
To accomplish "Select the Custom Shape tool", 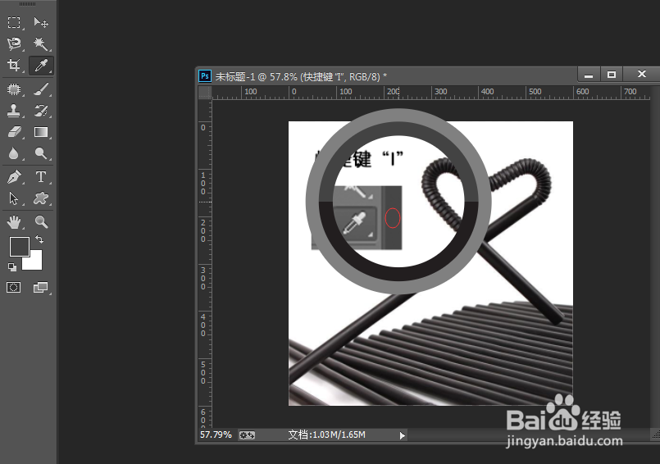I will coord(41,198).
